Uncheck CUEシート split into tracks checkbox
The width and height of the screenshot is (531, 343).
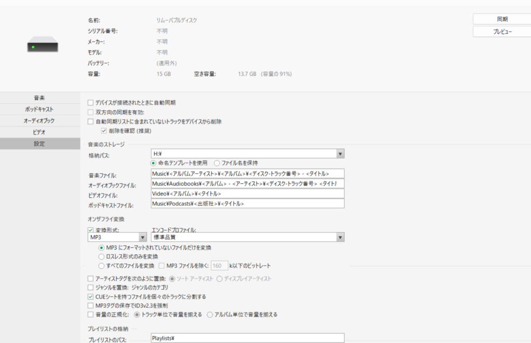91,297
